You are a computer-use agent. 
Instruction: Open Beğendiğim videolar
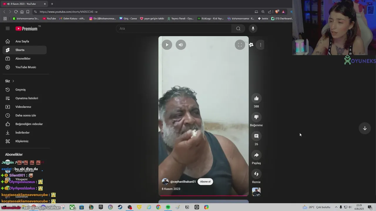pos(25,124)
